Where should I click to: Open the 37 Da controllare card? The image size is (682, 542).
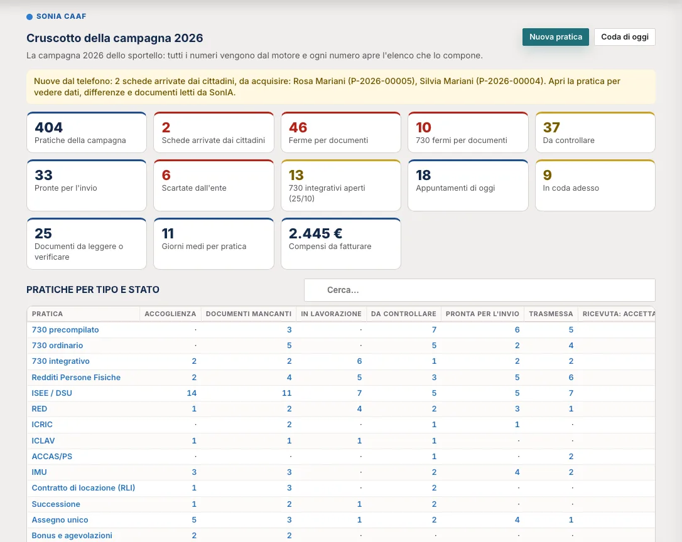[595, 132]
